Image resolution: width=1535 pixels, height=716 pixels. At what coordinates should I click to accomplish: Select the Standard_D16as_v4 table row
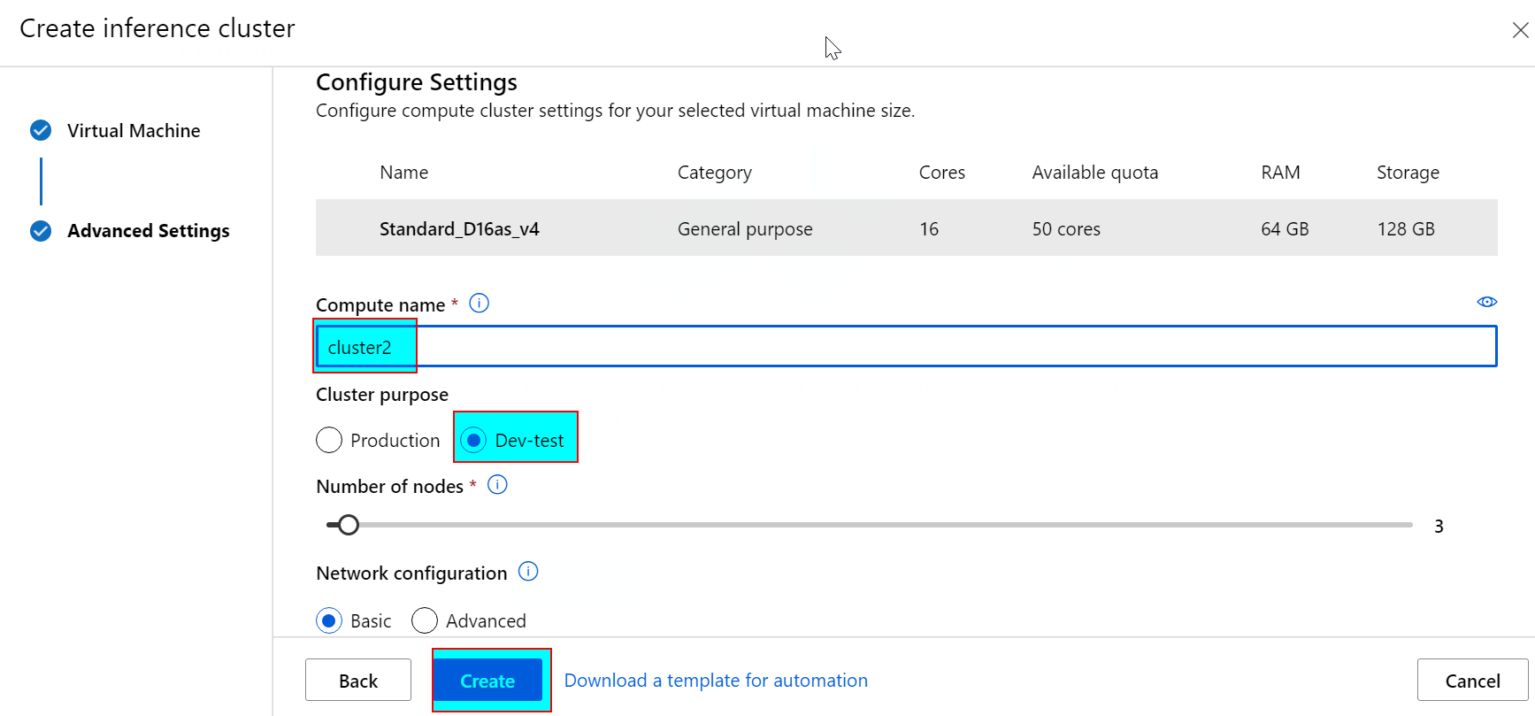906,228
